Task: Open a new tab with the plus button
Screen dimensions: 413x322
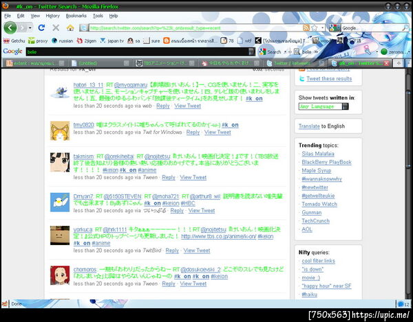Action: [399, 63]
